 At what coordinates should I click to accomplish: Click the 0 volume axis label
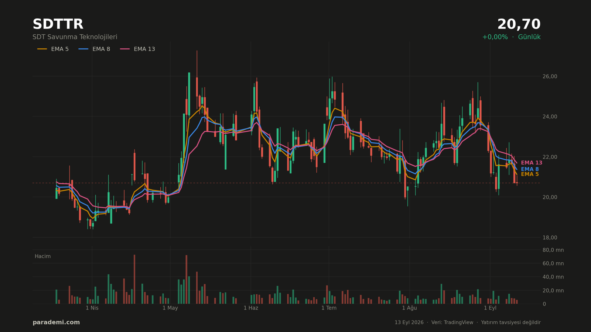click(x=544, y=304)
